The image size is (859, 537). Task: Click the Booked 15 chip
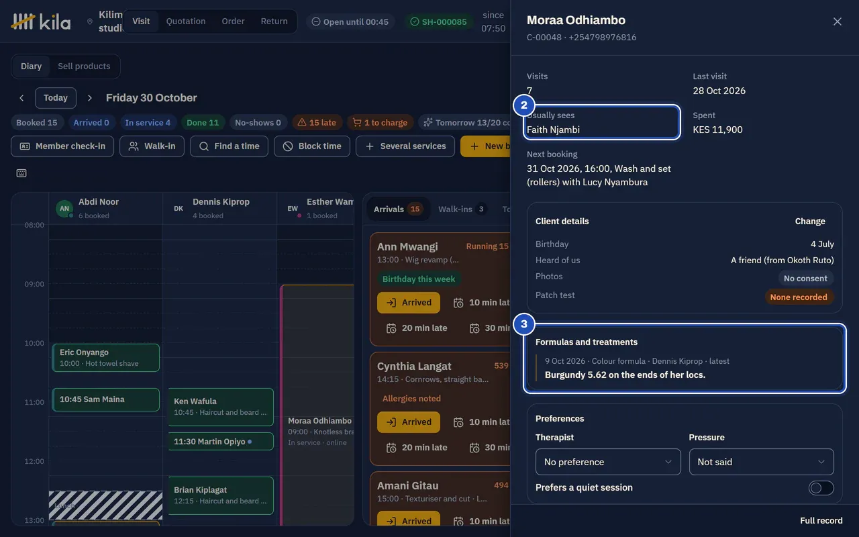[37, 123]
